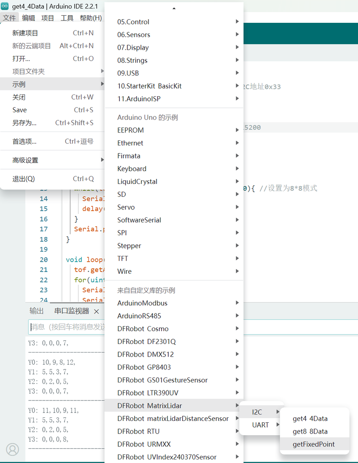Image resolution: width=358 pixels, height=463 pixels.
Task: Expand the Servo examples submenu
Action: pyautogui.click(x=126, y=207)
